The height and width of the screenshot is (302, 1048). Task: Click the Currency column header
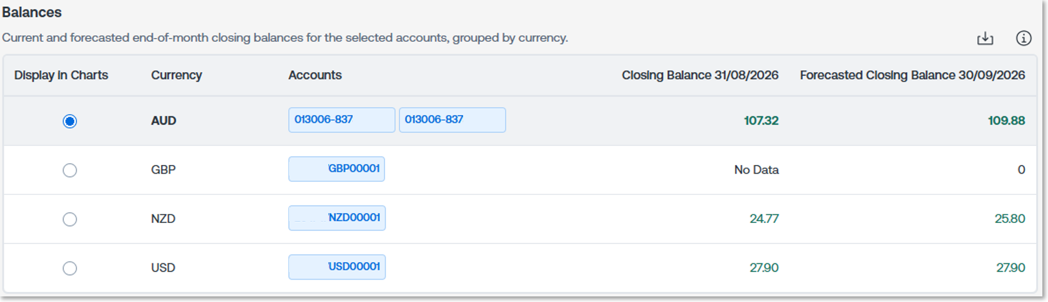[x=177, y=75]
